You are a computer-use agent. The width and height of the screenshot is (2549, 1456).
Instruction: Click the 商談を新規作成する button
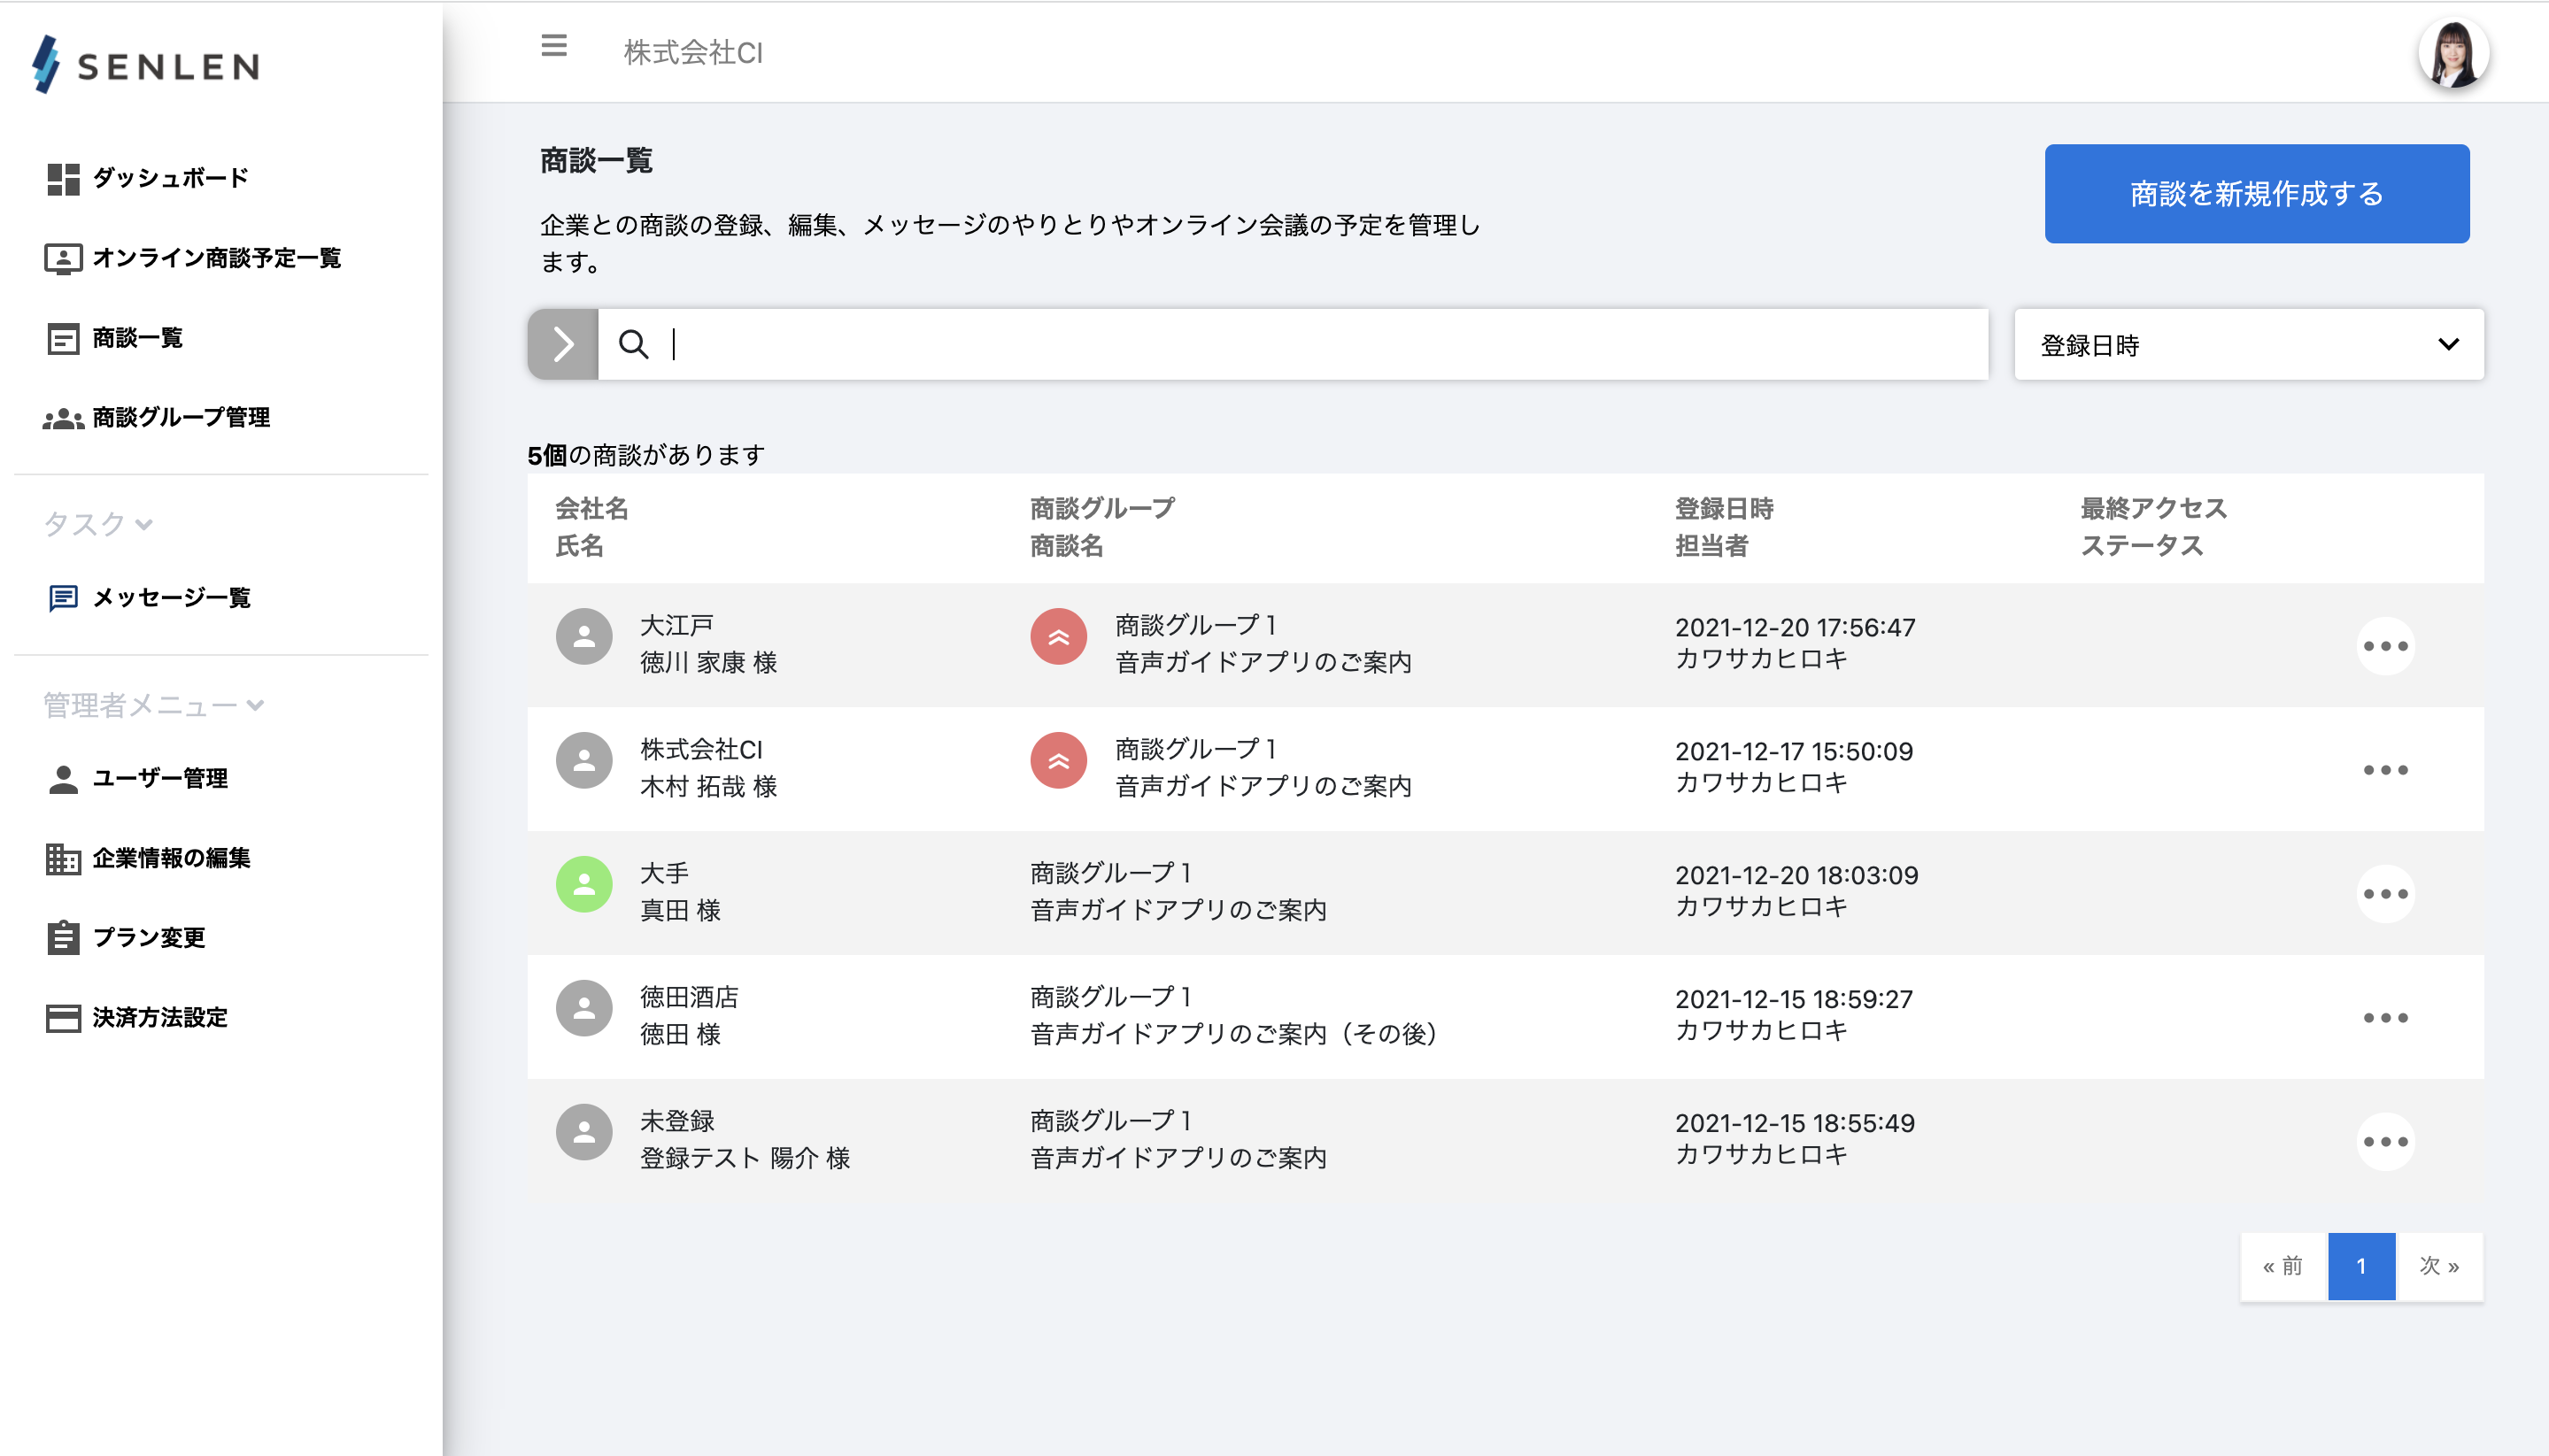click(x=2256, y=193)
